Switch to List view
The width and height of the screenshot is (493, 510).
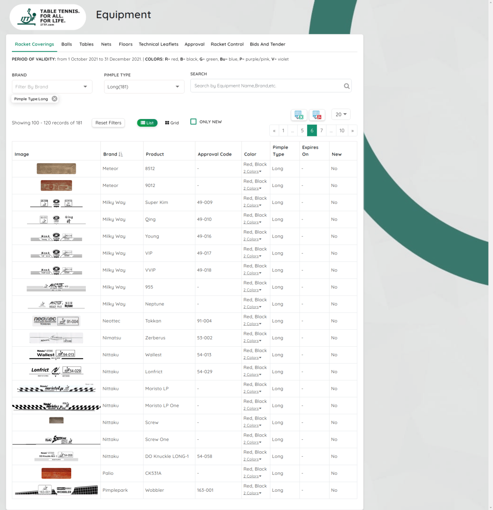(147, 123)
